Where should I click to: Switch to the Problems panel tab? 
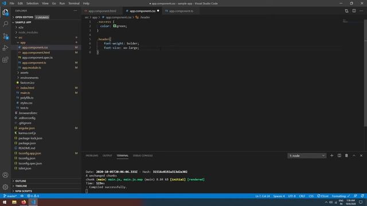92,156
